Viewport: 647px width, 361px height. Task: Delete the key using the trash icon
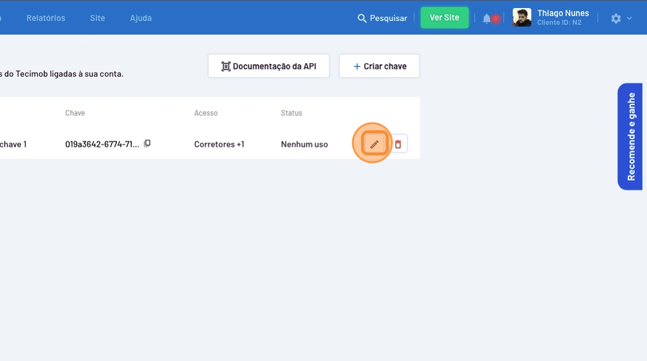click(x=398, y=144)
